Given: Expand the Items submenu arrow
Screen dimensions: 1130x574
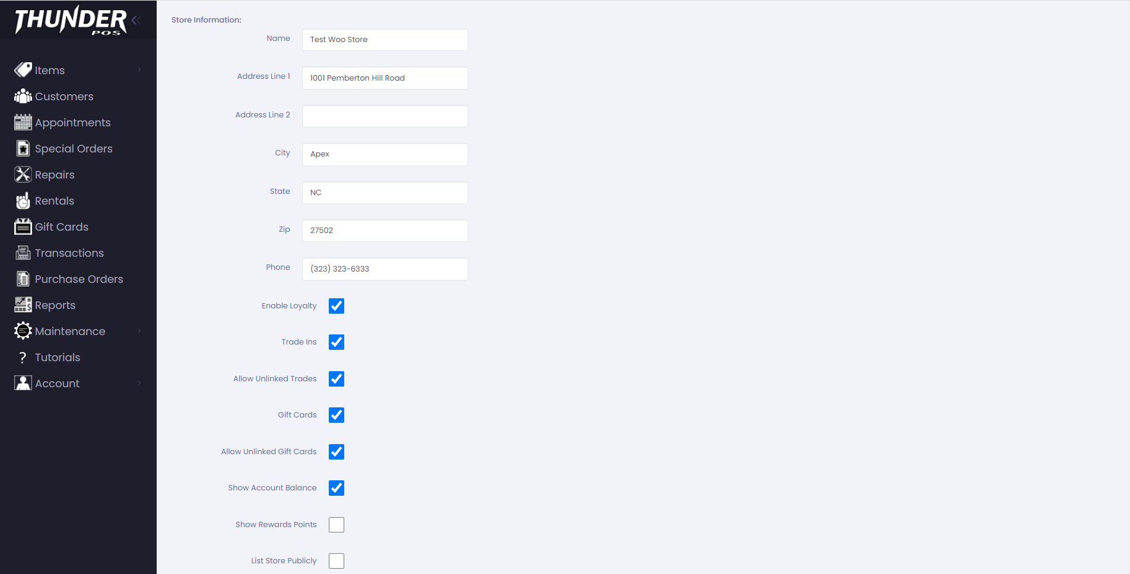Looking at the screenshot, I should point(139,70).
